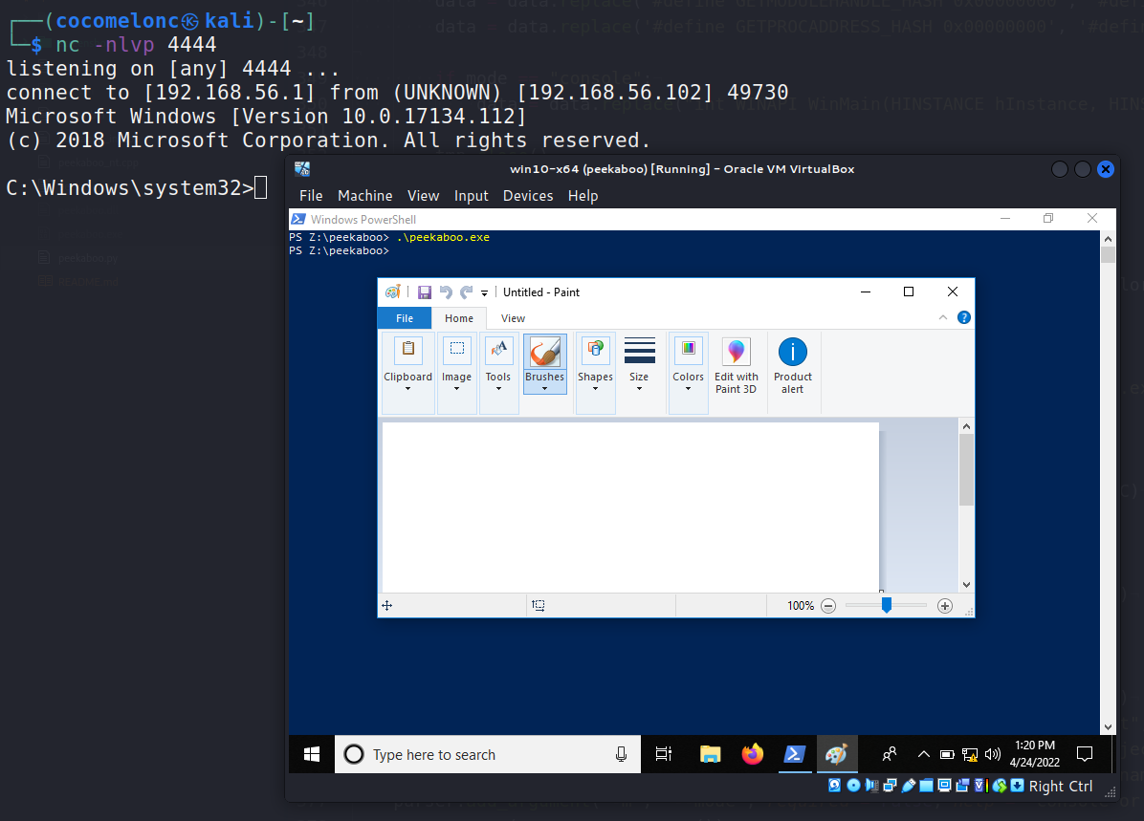1144x821 pixels.
Task: Open the Customize Quick Access Toolbar dropdown in Paint
Action: click(x=484, y=293)
